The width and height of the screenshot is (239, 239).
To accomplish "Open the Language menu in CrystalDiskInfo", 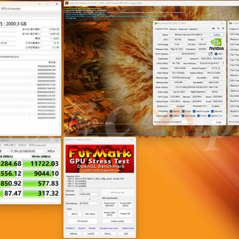I will tap(11, 8).
